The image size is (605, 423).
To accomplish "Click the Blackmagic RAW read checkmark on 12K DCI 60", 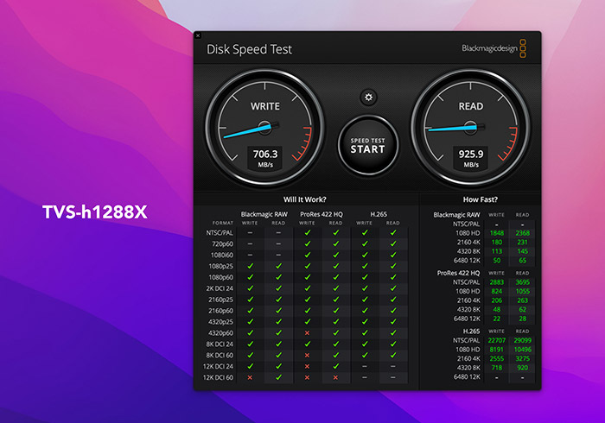I will [x=278, y=377].
